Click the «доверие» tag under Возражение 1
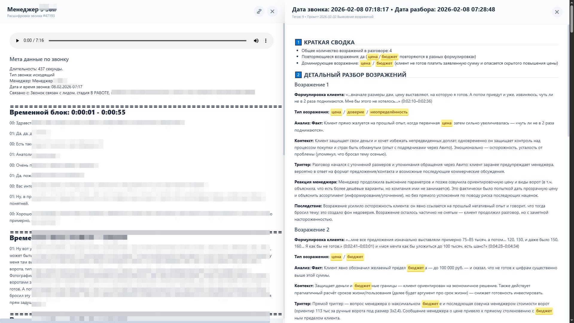The image size is (574, 323). point(355,112)
